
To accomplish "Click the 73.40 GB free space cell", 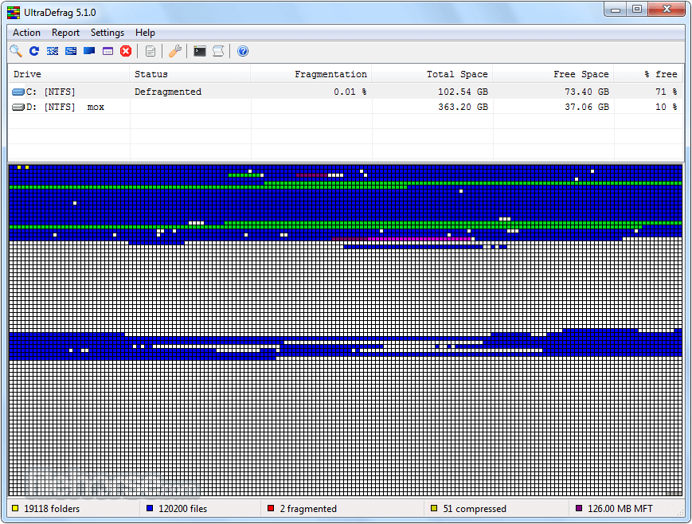I will (x=587, y=92).
